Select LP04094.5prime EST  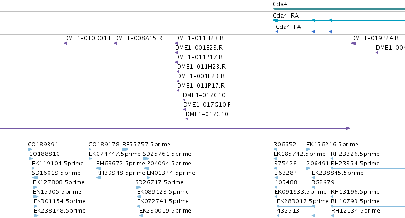pos(168,163)
